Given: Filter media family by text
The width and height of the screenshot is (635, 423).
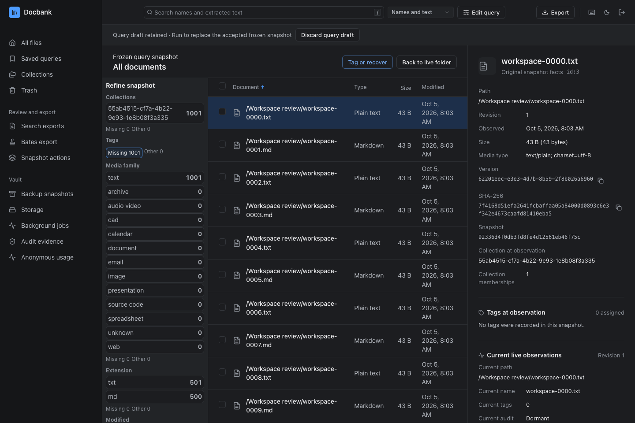Looking at the screenshot, I should (155, 178).
